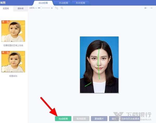Click the 100% zoom value
Image resolution: width=156 pixels, height=123 pixels.
pos(32,8)
